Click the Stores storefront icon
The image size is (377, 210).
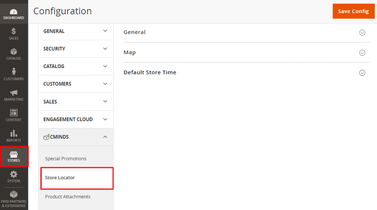click(14, 154)
